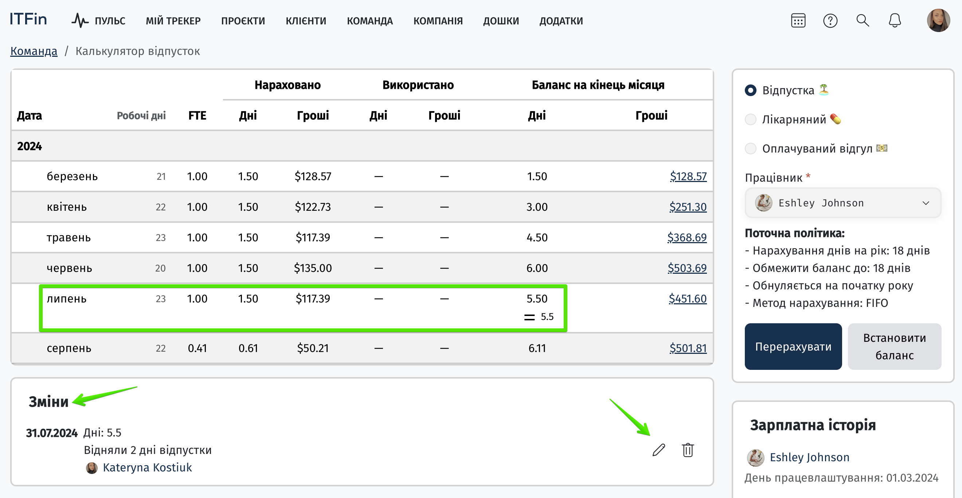Open the notifications bell
Screen dimensions: 962x498
895,20
